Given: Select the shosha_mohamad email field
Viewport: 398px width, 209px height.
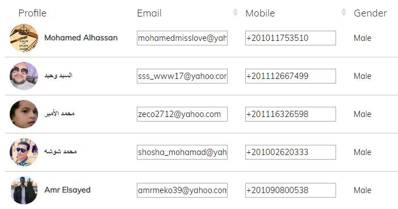Looking at the screenshot, I should 182,152.
